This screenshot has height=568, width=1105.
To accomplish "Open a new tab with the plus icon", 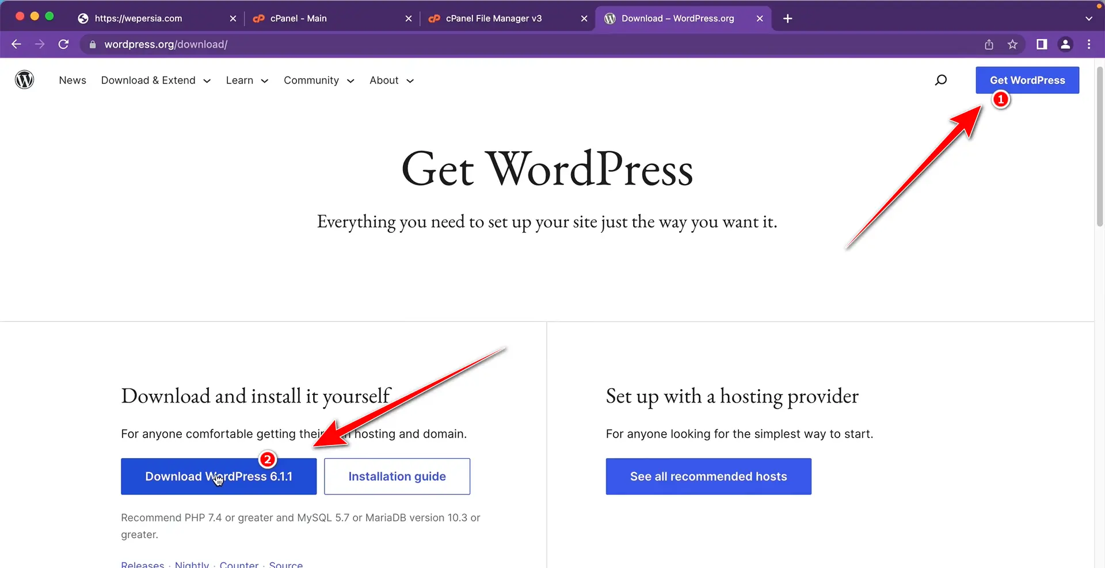I will coord(788,18).
